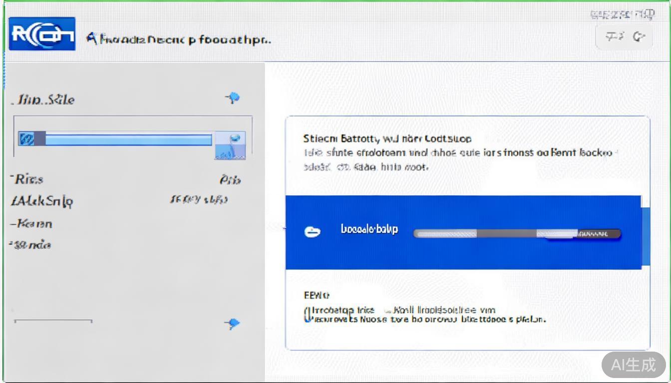Select the 'Rias' row in the sidebar
This screenshot has height=383, width=671.
[28, 179]
